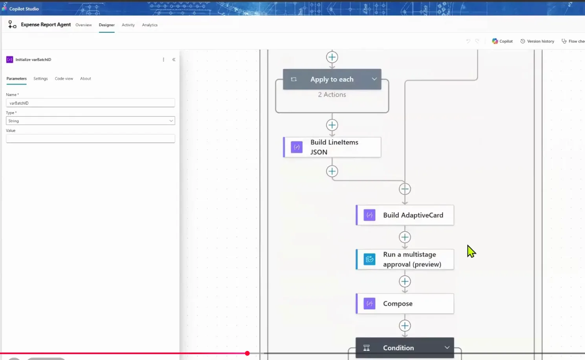Click the Build LineItems JSON compose icon
Image resolution: width=585 pixels, height=360 pixels.
297,147
